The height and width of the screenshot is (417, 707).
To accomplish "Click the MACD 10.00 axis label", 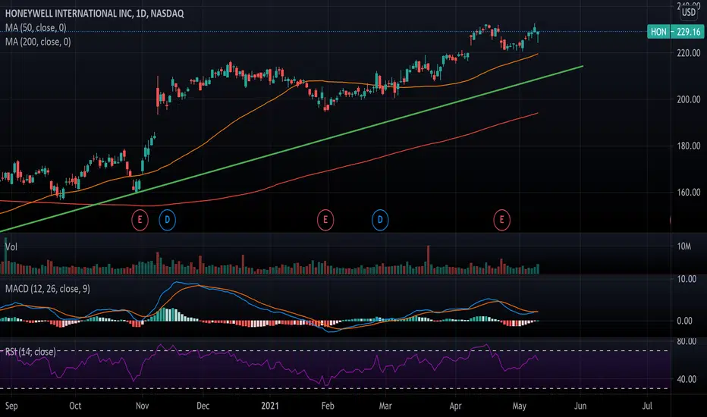I will click(x=687, y=279).
